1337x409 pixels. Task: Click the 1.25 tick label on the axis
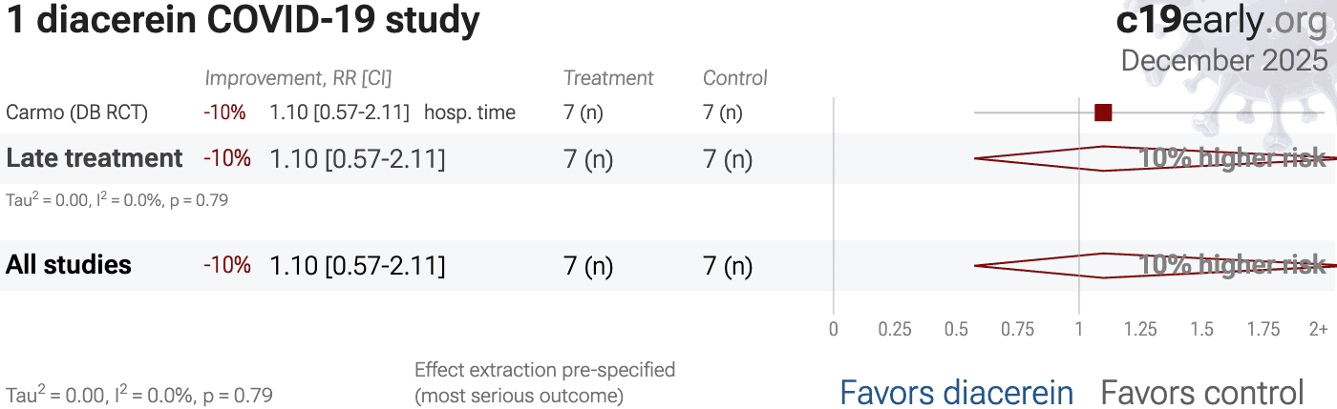pos(1140,330)
